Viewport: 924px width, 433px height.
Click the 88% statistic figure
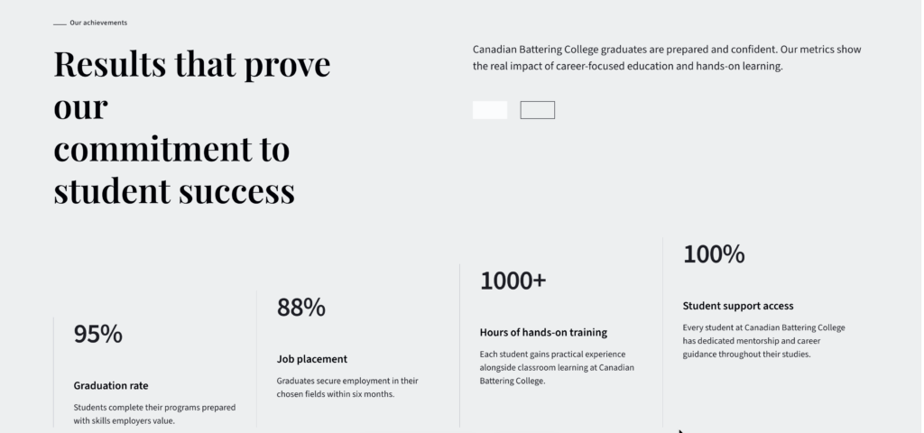pos(301,308)
